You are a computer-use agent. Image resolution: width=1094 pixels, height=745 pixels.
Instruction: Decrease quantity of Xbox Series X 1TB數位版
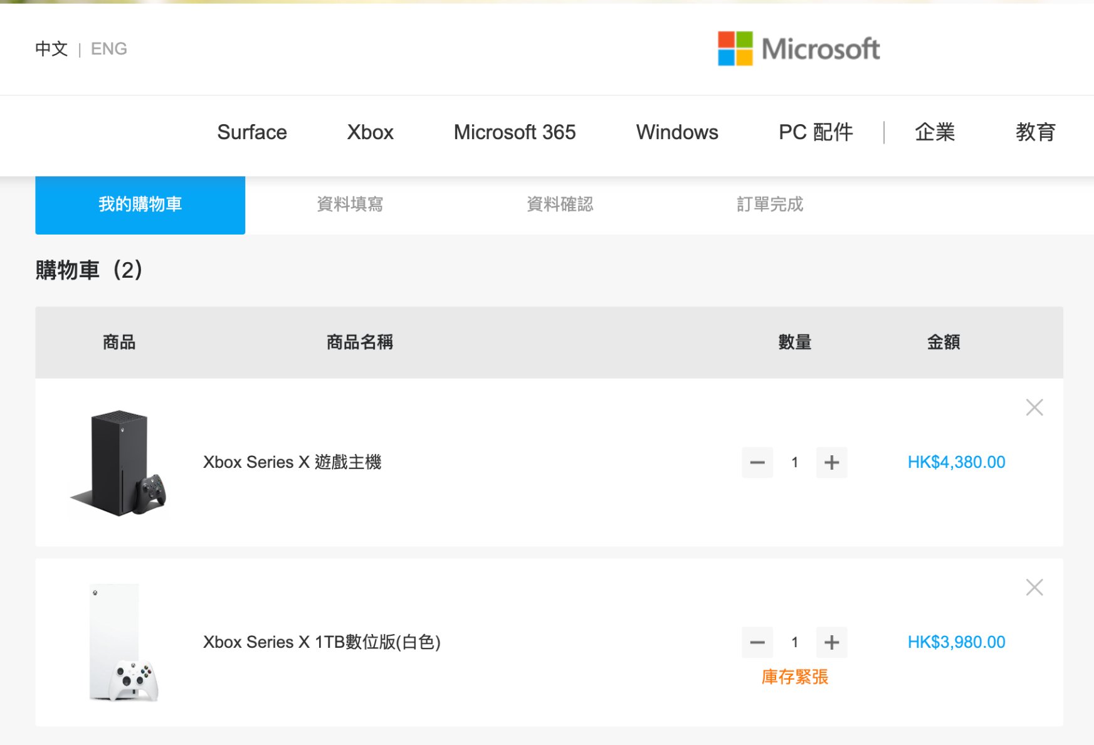click(757, 643)
